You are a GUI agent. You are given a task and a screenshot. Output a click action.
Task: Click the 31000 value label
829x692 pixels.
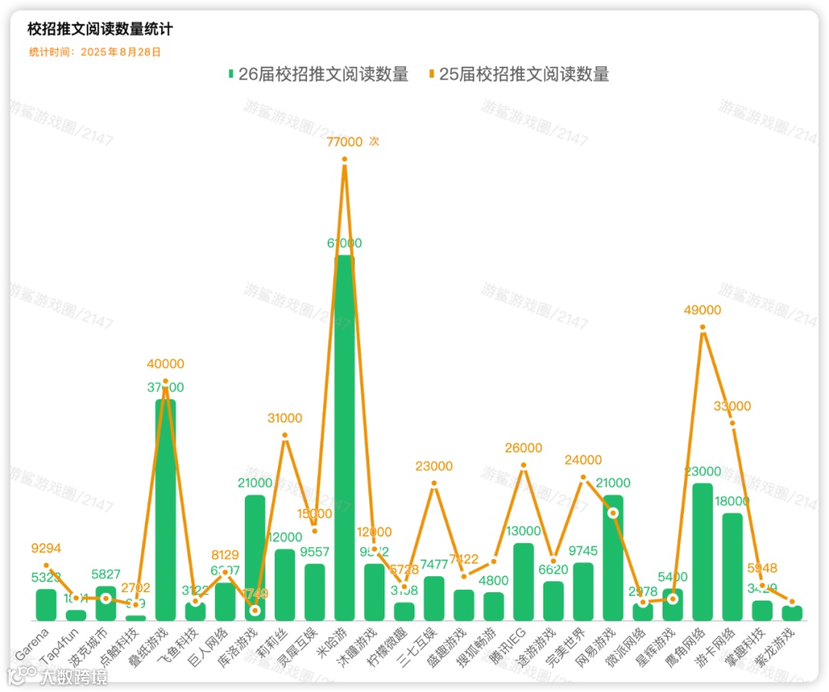285,418
